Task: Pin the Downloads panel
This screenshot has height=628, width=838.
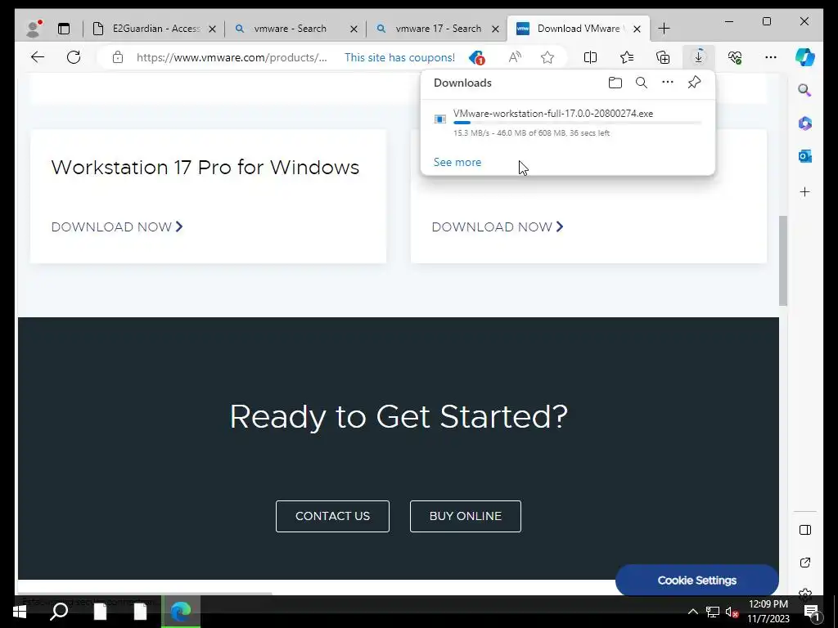Action: click(694, 83)
